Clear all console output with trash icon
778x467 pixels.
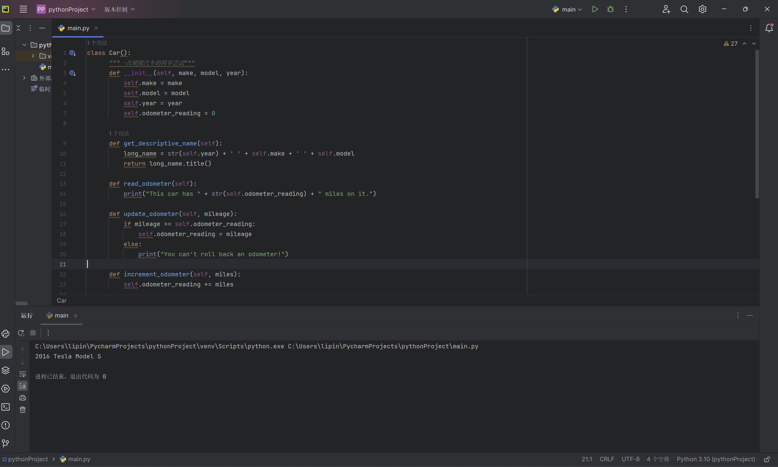coord(23,410)
